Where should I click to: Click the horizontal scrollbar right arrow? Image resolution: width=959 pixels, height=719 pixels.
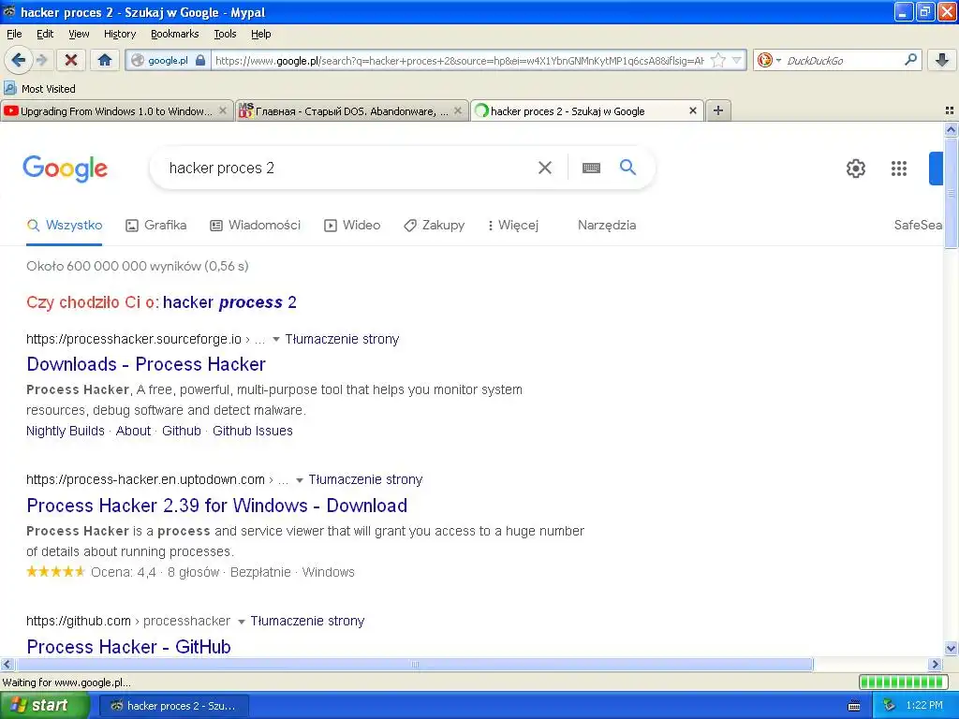(935, 664)
